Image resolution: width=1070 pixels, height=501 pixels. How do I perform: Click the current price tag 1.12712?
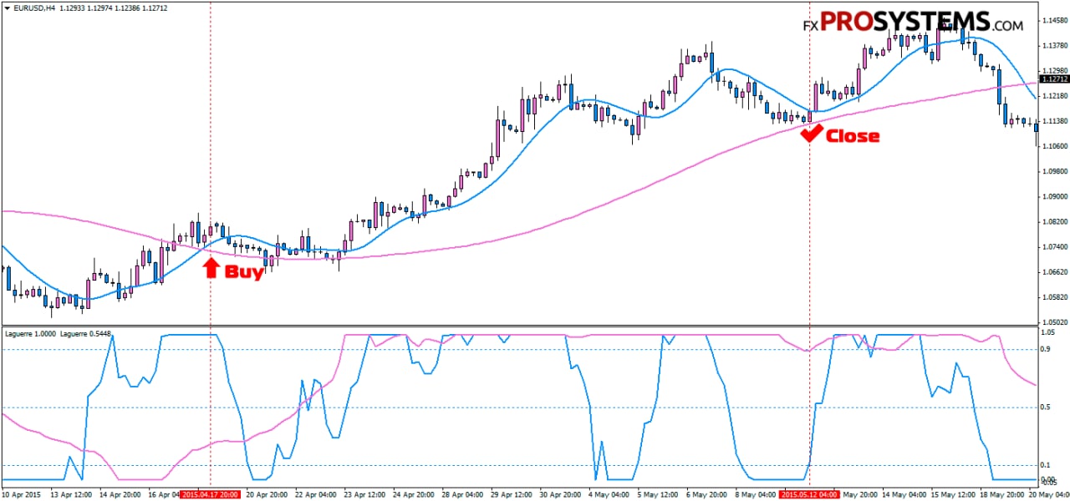(1056, 79)
